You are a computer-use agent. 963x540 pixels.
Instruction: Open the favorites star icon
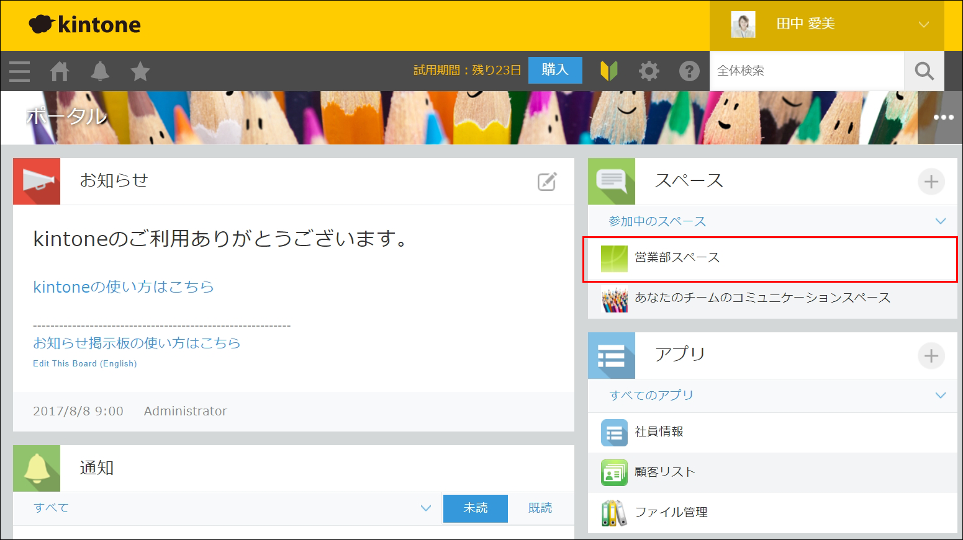click(x=140, y=71)
